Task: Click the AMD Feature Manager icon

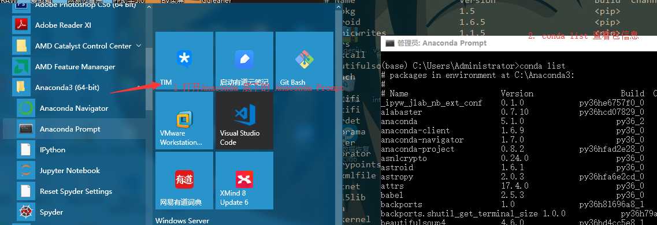Action: [x=21, y=67]
